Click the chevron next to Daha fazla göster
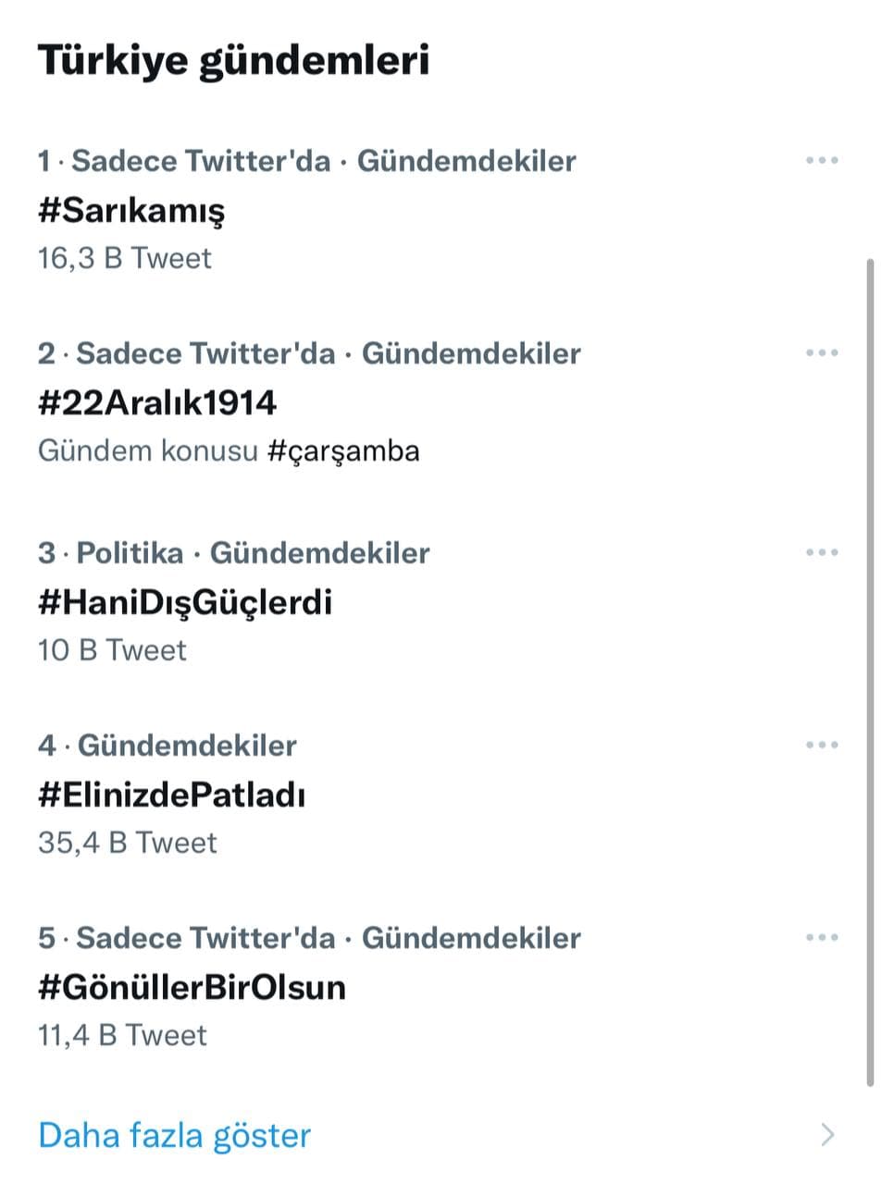The height and width of the screenshot is (1184, 881). click(827, 1135)
